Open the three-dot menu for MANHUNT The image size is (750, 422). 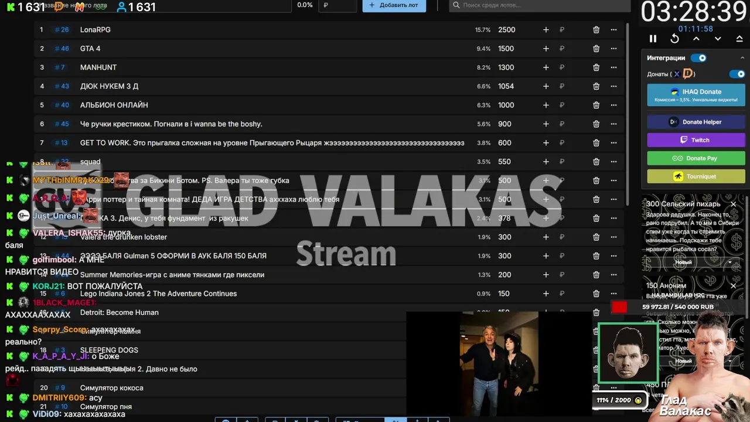[613, 67]
